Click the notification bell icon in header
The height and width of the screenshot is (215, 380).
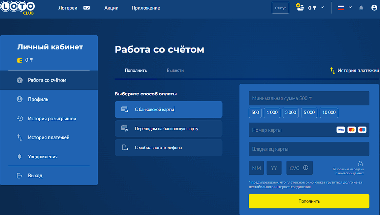[361, 8]
